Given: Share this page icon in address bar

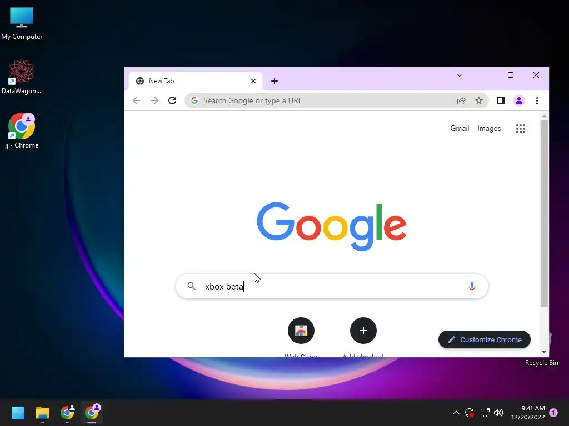Looking at the screenshot, I should 461,100.
